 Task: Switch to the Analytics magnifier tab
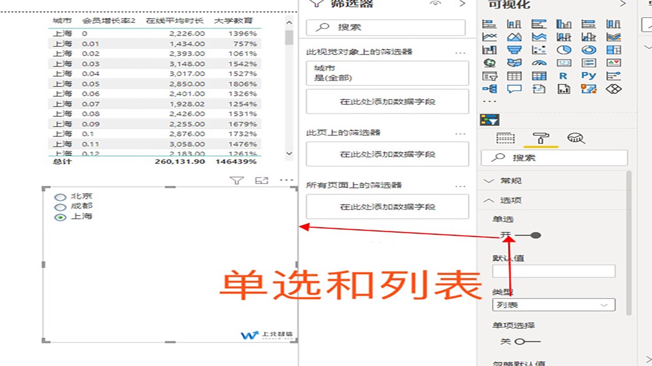point(576,139)
